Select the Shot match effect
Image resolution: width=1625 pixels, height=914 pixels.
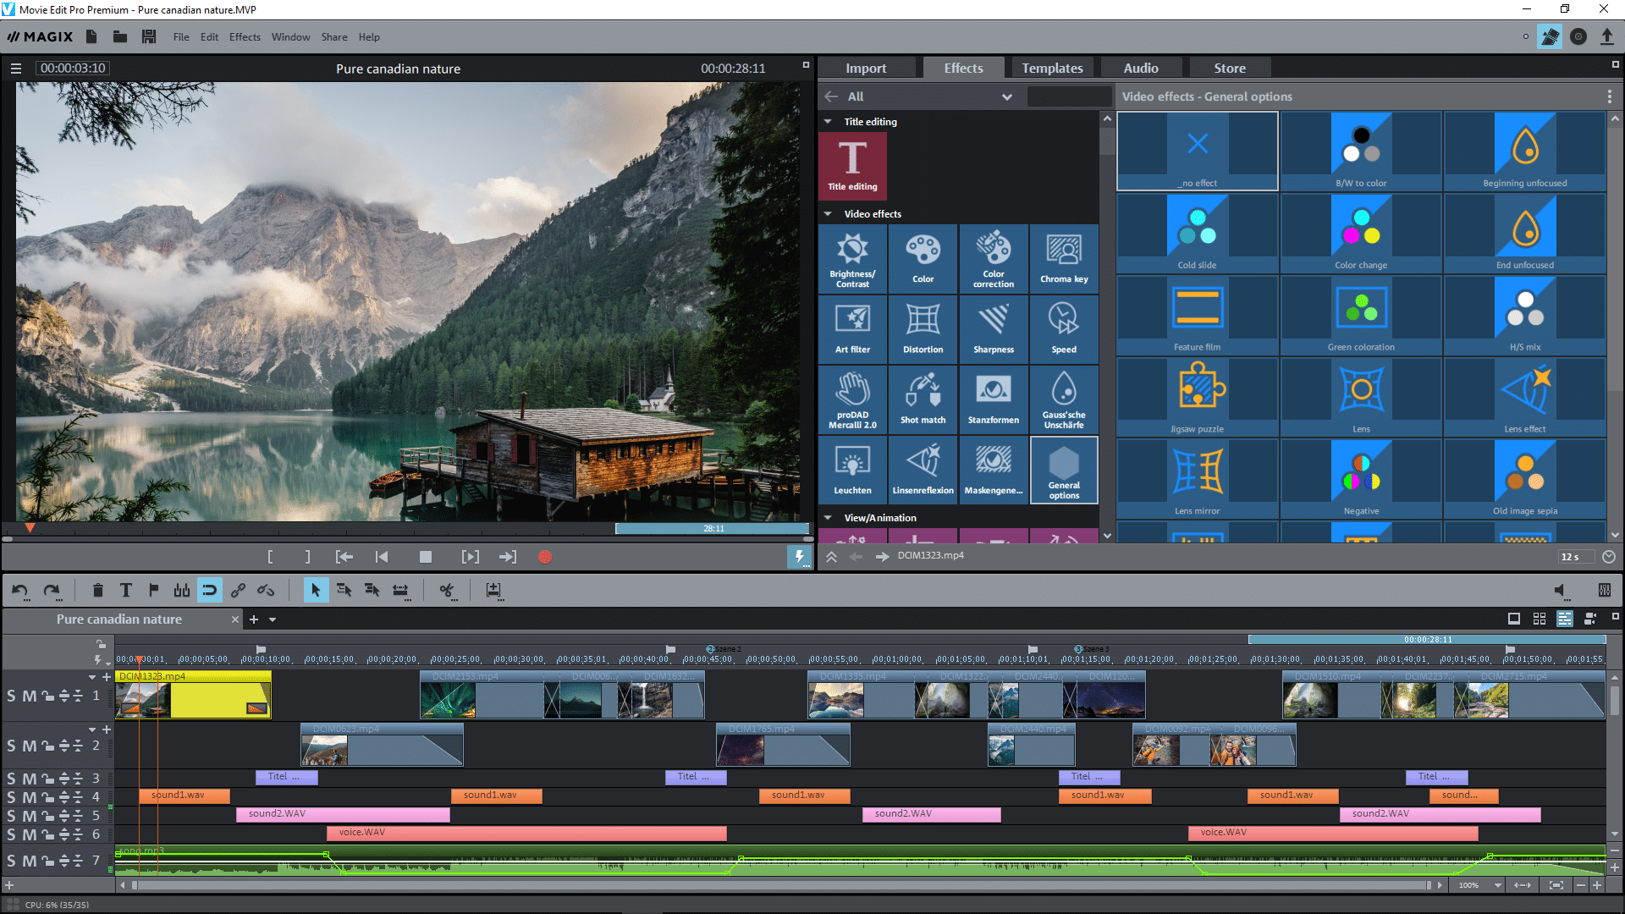(923, 399)
